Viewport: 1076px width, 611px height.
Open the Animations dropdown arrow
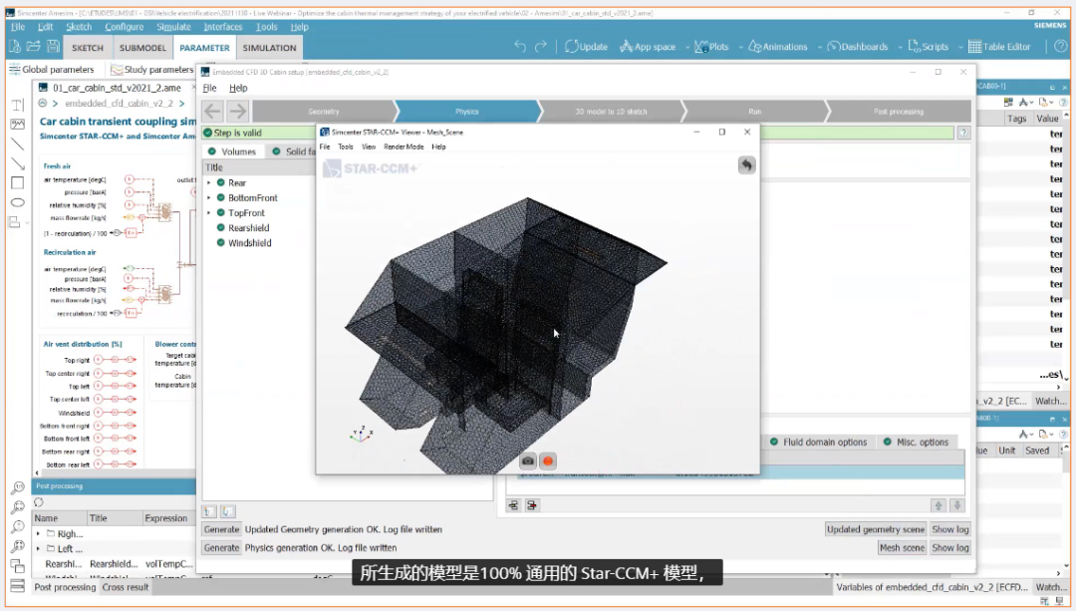click(x=819, y=48)
